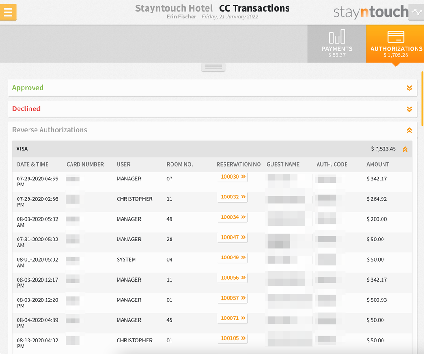Open reservation 100056
424x354 pixels.
pyautogui.click(x=233, y=278)
